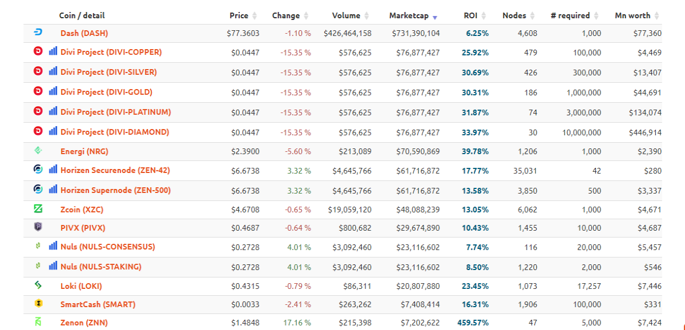
Task: Click Nuls logo in NULS-STAKING row
Action: pyautogui.click(x=38, y=266)
